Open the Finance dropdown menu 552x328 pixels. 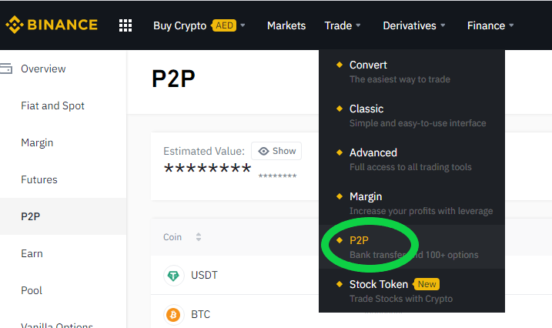(490, 25)
